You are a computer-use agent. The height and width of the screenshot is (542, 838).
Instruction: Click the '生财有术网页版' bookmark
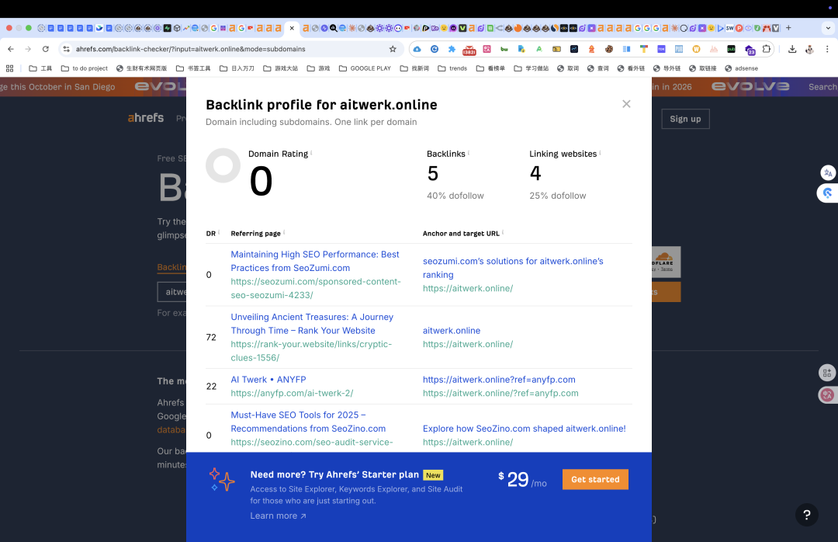(x=142, y=68)
